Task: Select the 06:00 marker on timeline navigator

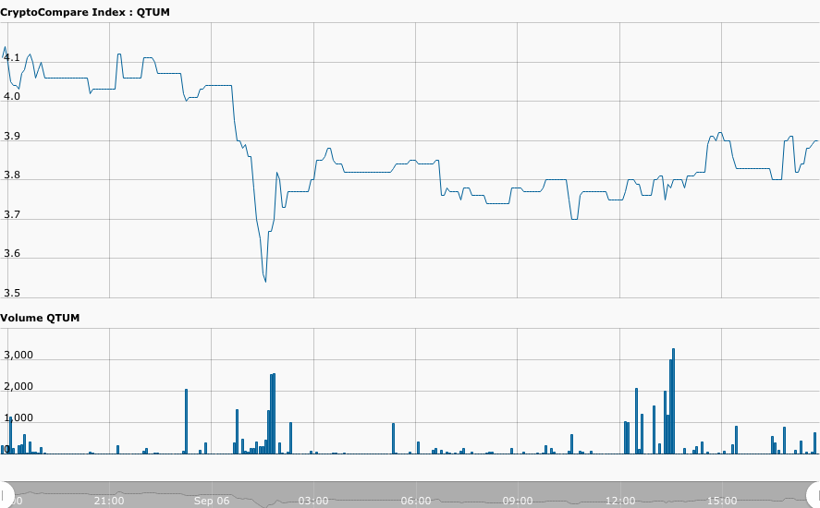Action: [416, 501]
